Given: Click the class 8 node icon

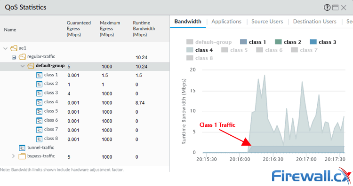Looking at the screenshot, I should [x=39, y=139].
